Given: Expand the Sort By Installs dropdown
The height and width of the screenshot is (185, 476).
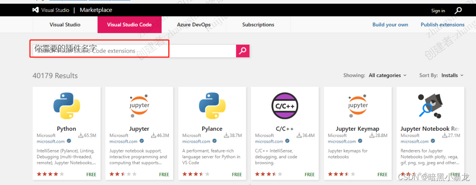Looking at the screenshot, I should 453,75.
